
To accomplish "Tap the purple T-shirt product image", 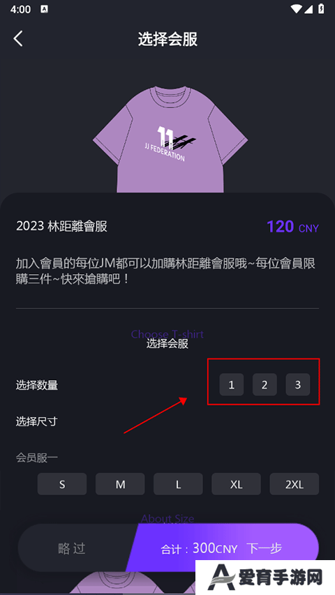I will [x=170, y=140].
